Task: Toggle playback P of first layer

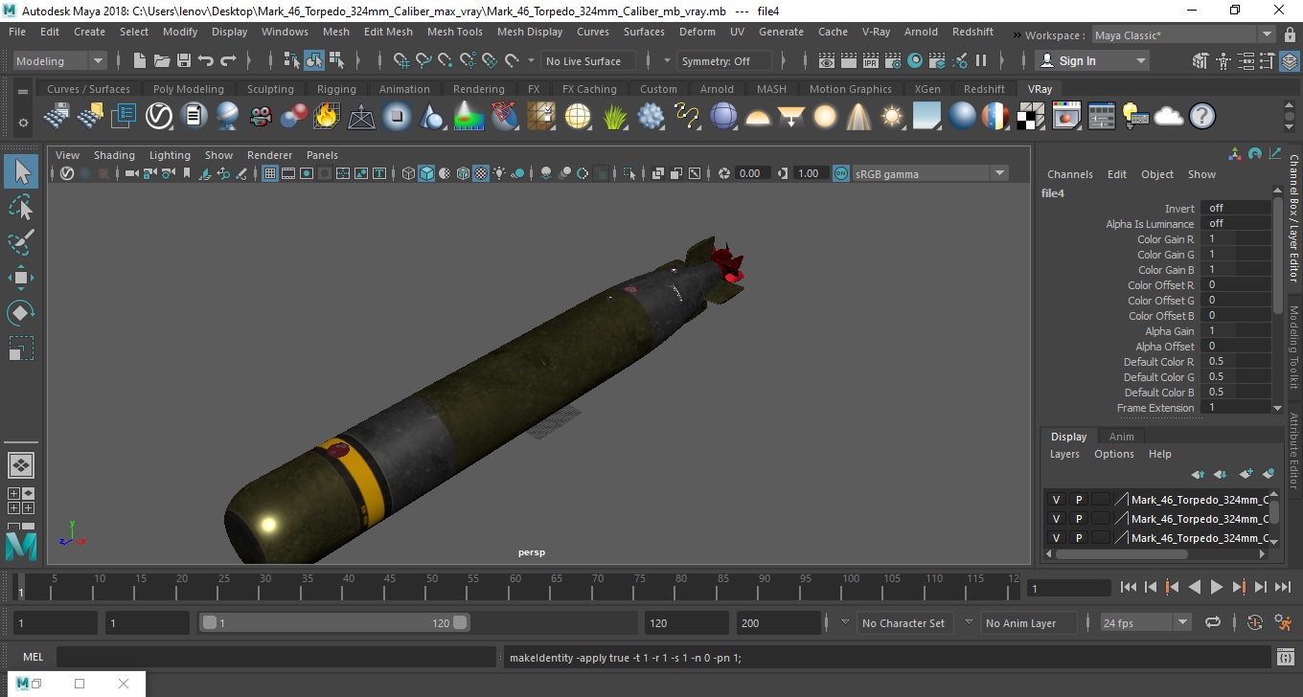Action: [x=1079, y=500]
